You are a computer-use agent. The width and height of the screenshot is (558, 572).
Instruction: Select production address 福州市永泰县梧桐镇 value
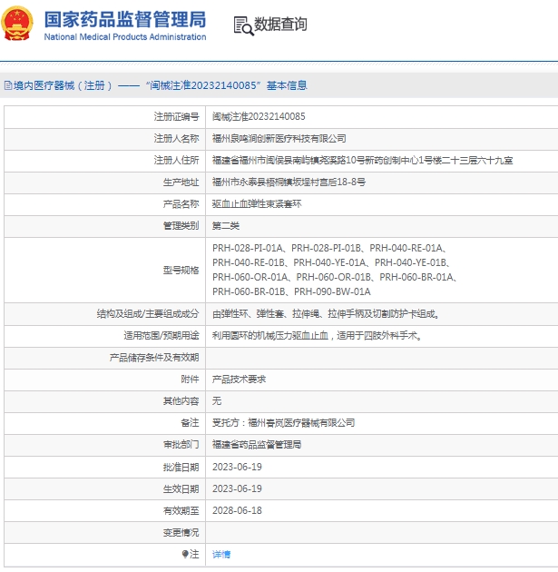pyautogui.click(x=289, y=182)
